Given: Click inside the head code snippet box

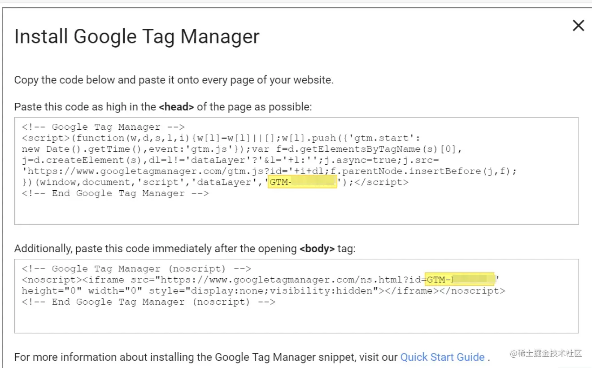Looking at the screenshot, I should pyautogui.click(x=296, y=171).
